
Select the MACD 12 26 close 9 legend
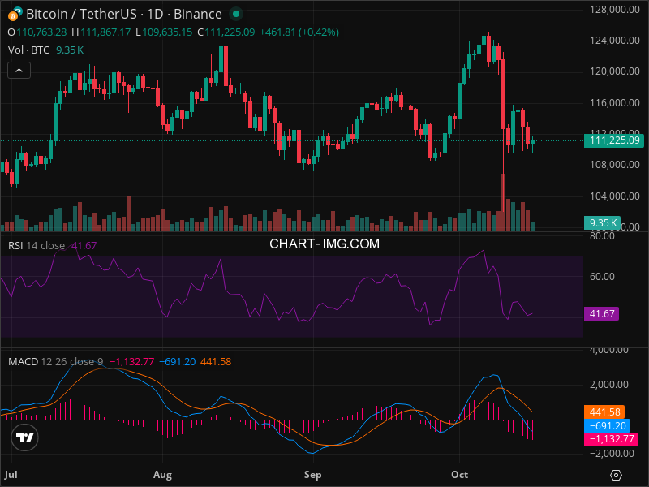tap(55, 361)
